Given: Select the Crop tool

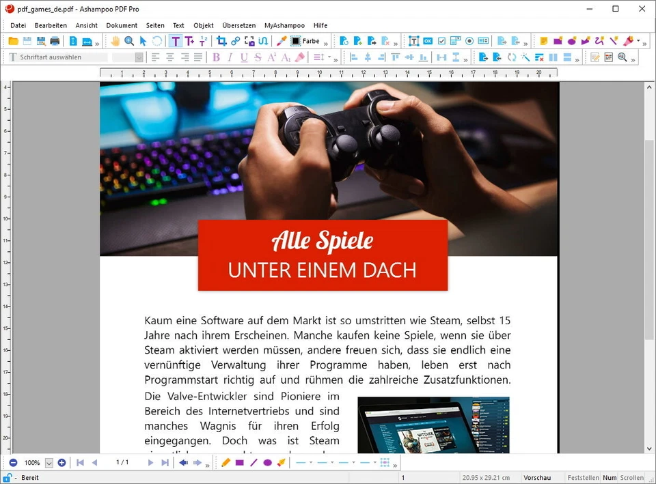Looking at the screenshot, I should point(221,41).
